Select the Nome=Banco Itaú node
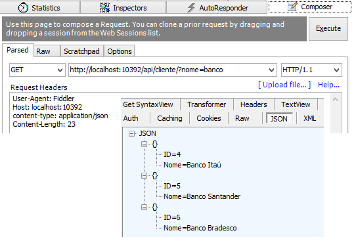The image size is (356, 241). click(x=192, y=165)
